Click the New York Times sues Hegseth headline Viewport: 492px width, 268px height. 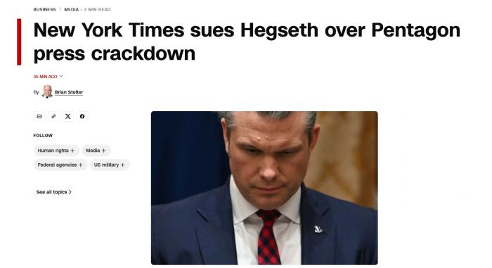247,42
